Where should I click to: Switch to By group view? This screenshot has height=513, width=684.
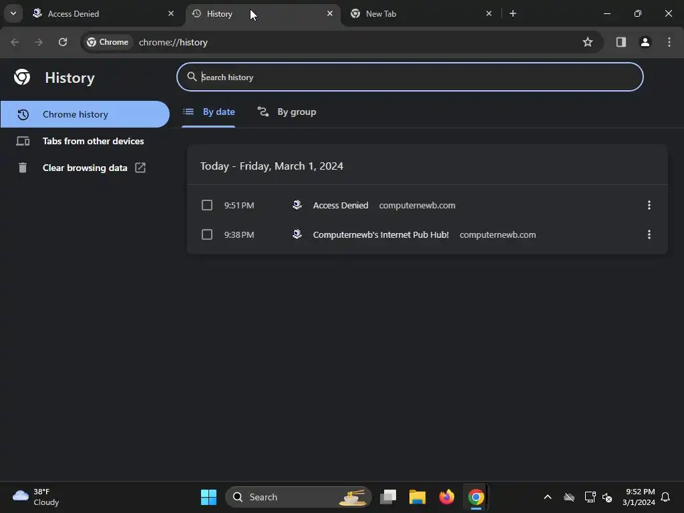point(287,112)
